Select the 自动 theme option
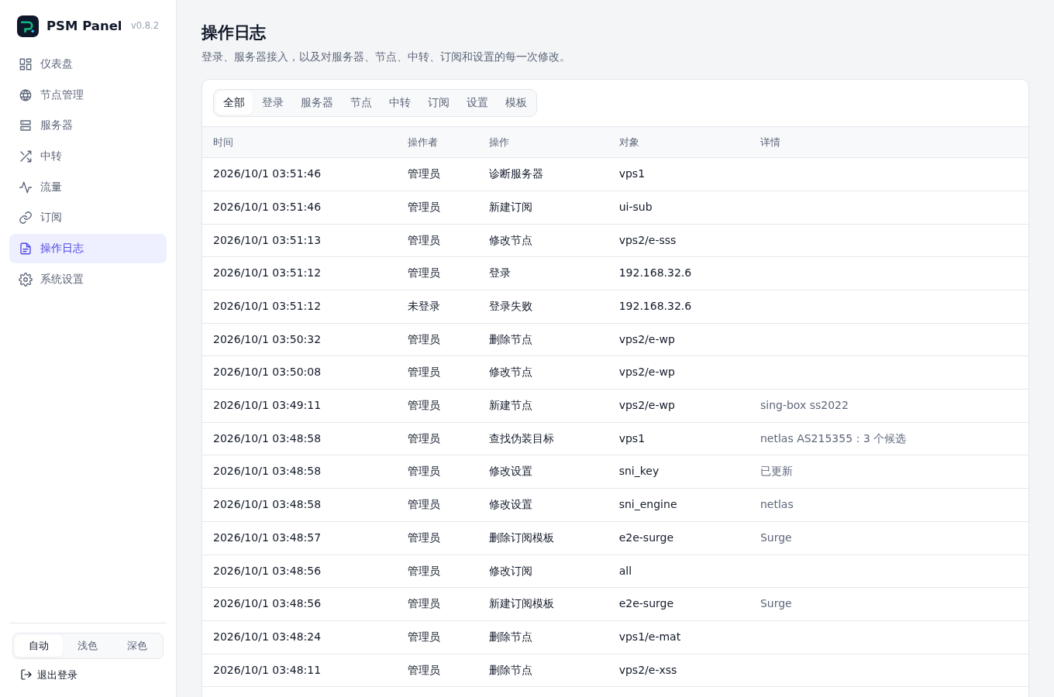 (39, 646)
